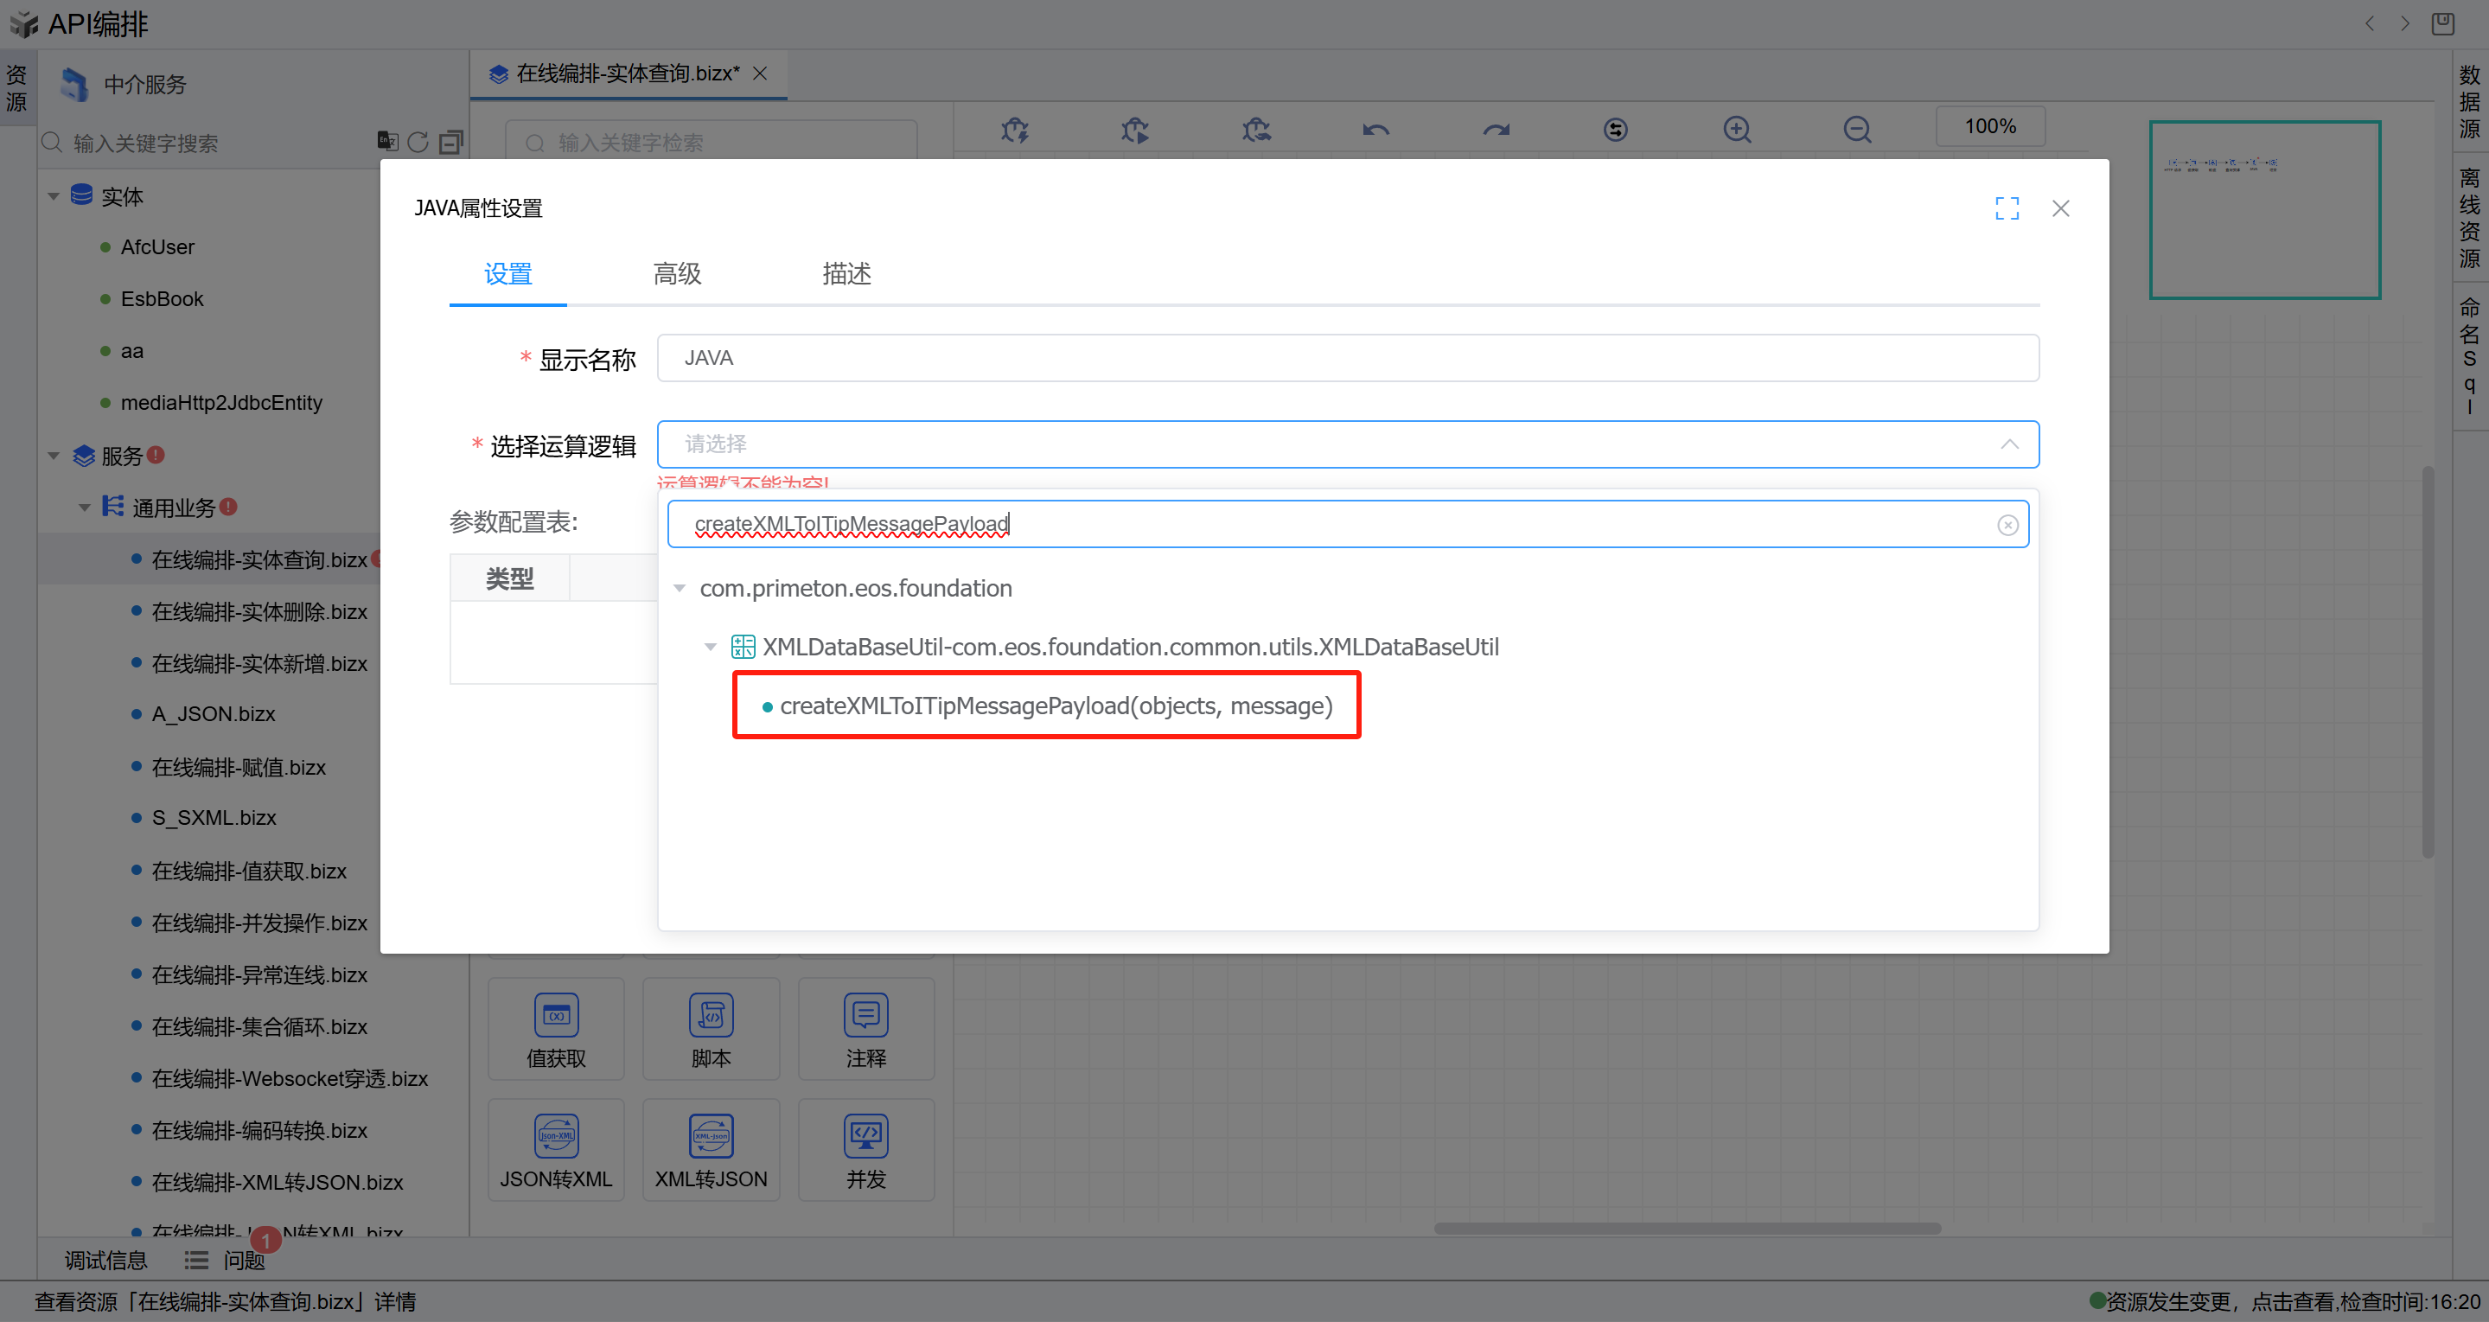Select the XML转JSON component icon
This screenshot has width=2489, height=1322.
[x=710, y=1138]
